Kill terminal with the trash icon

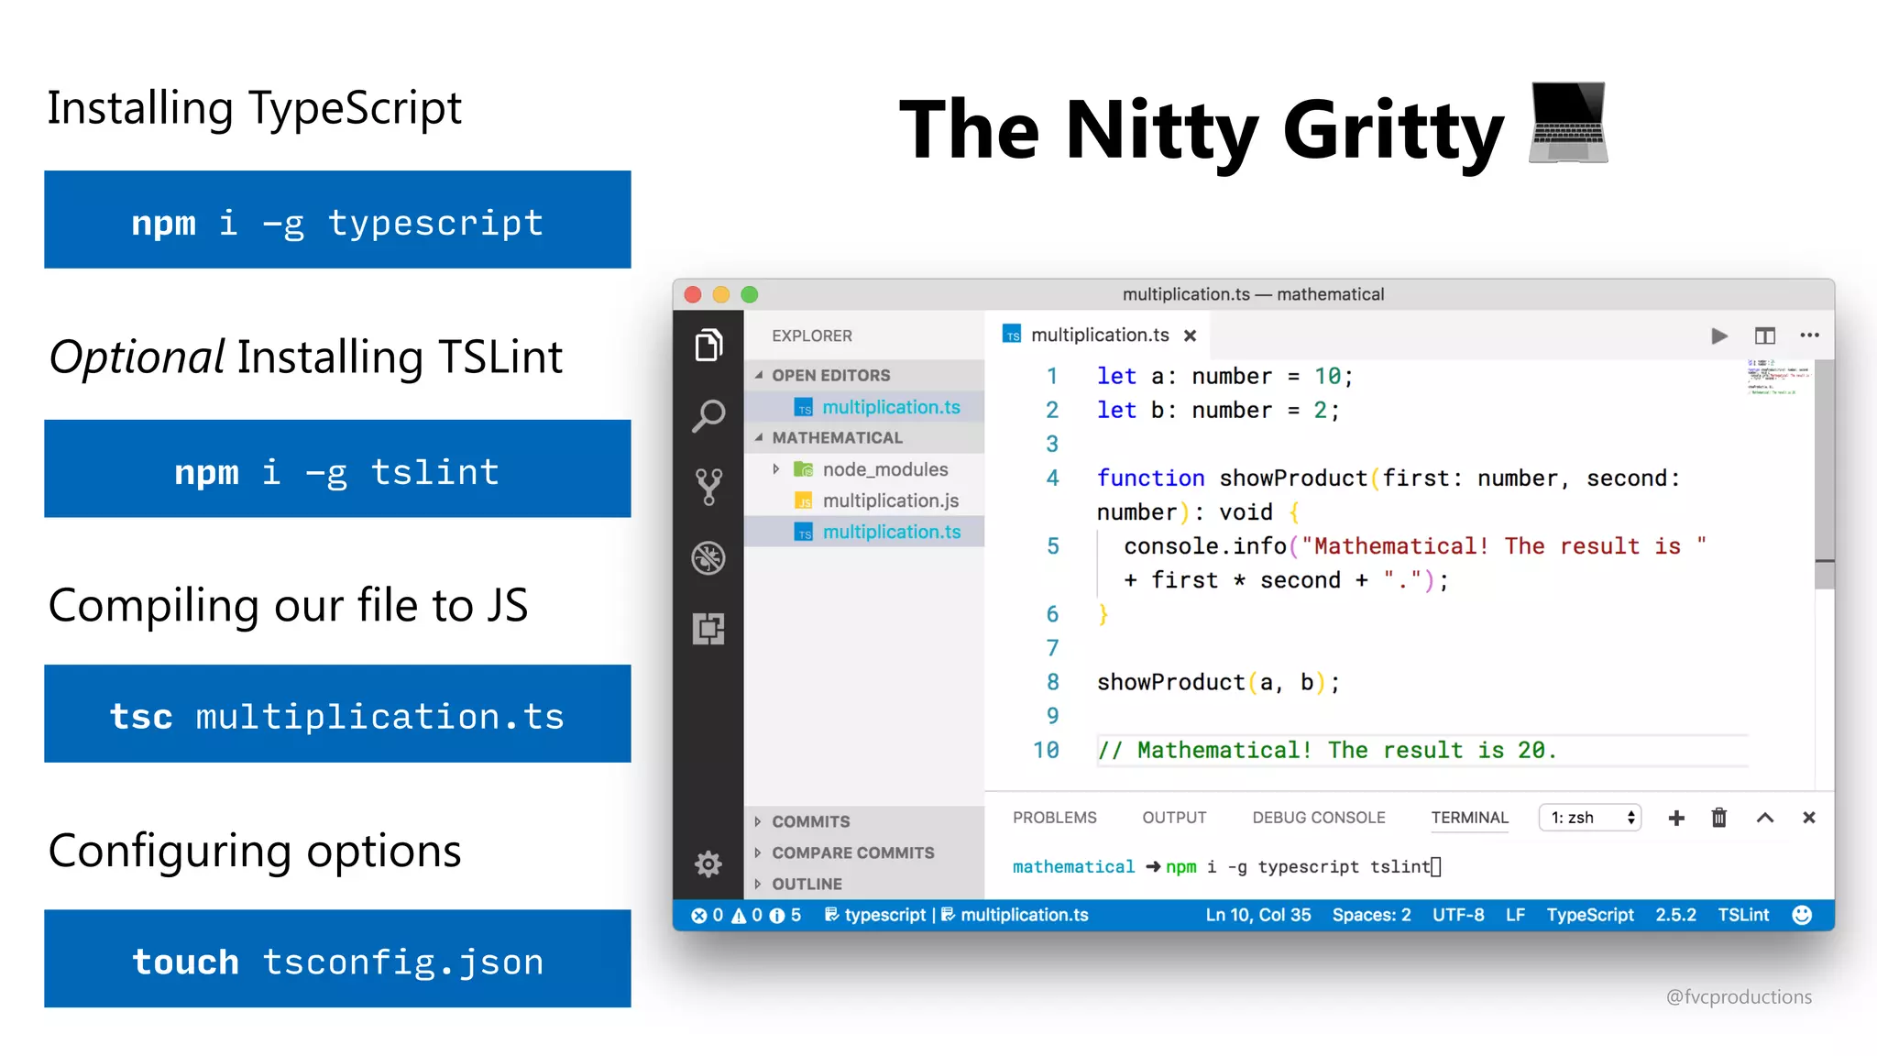point(1719,818)
